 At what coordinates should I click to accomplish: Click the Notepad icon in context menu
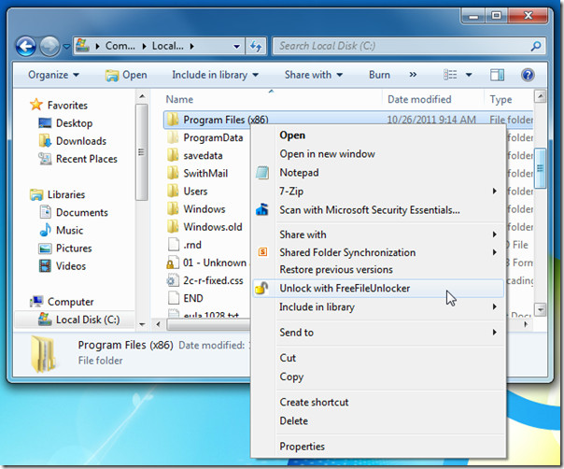pyautogui.click(x=262, y=173)
